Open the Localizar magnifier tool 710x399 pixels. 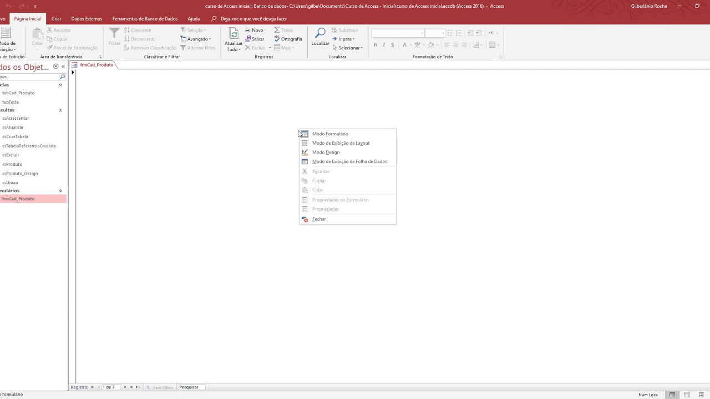click(320, 33)
